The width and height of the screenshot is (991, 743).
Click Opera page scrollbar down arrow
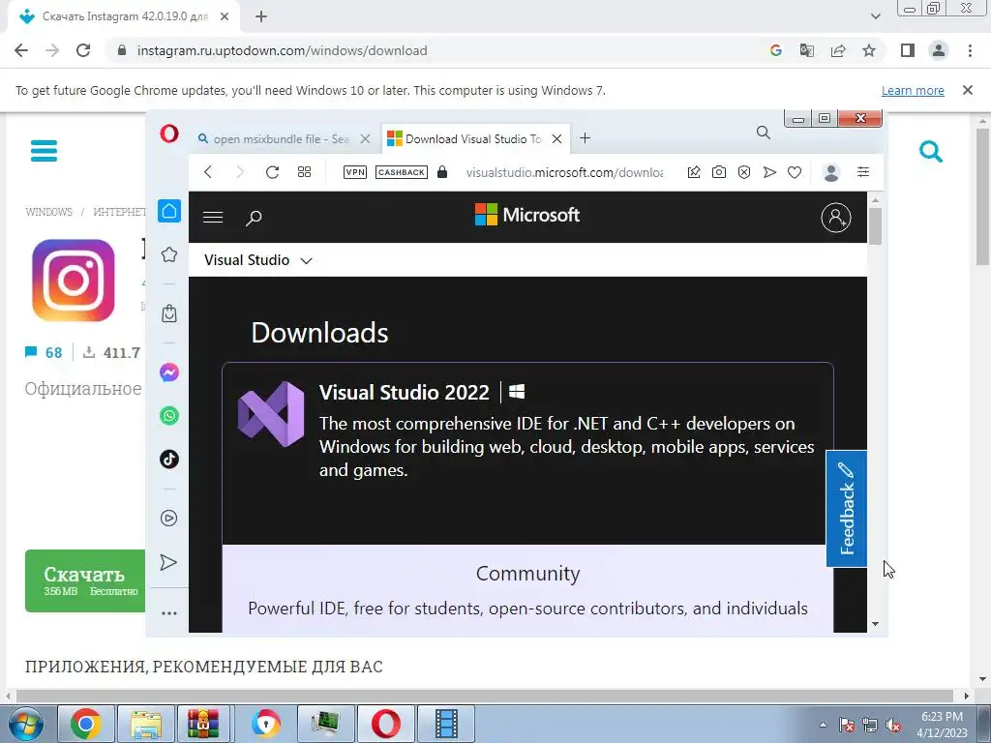click(x=875, y=624)
